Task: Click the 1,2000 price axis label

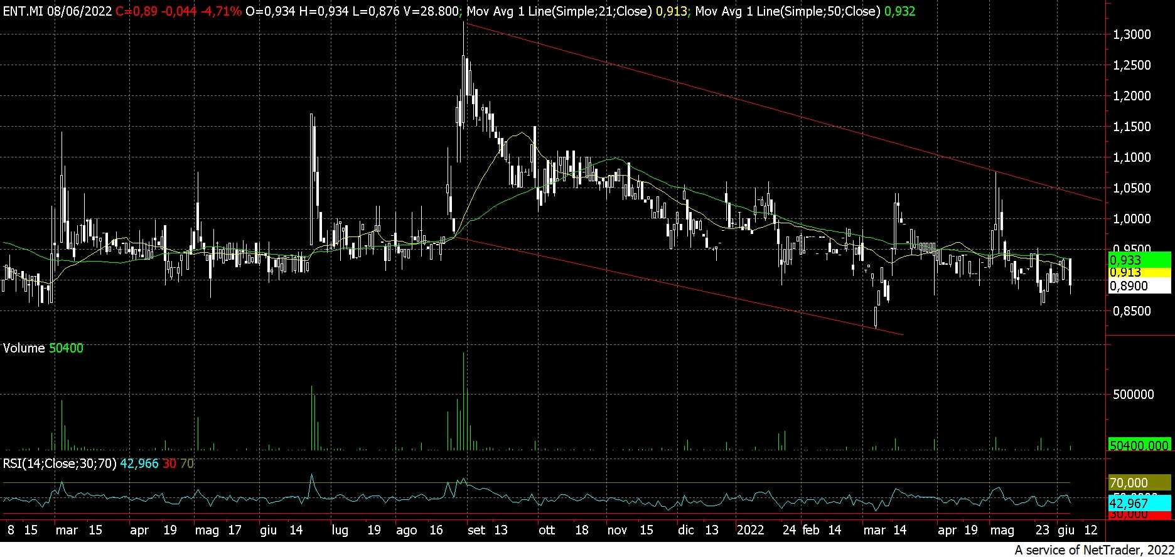Action: 1132,96
